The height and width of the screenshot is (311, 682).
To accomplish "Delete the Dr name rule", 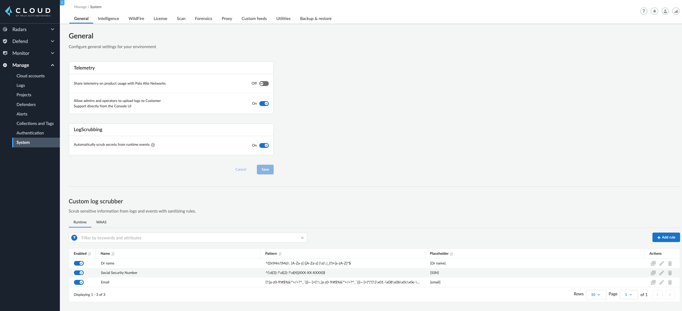I will 670,263.
